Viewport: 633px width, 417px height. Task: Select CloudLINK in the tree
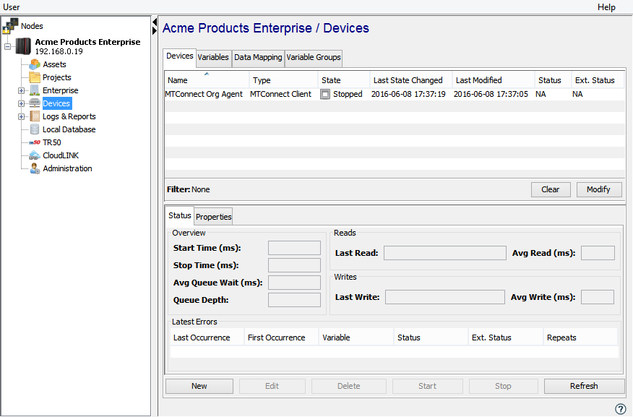61,155
